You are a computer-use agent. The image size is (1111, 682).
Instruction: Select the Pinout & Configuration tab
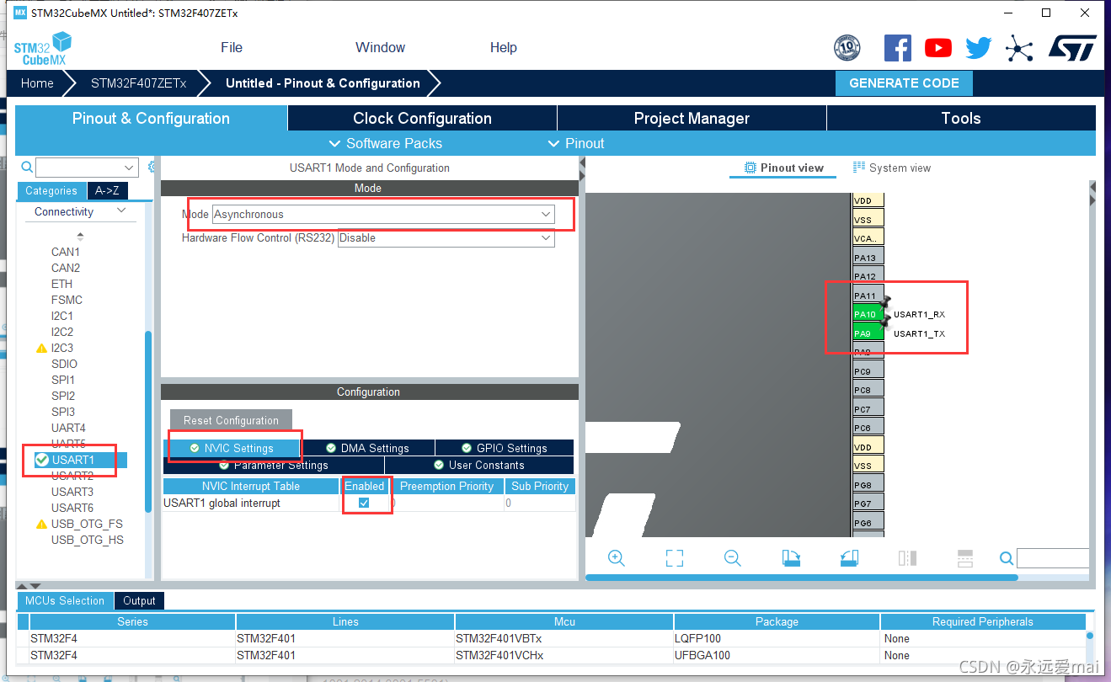point(151,118)
